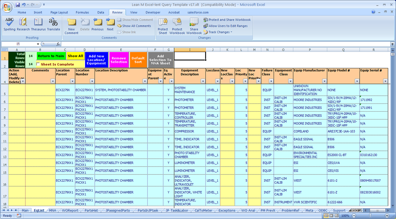
Task: Click Allow Users to Edit Ranges
Action: 225,26
